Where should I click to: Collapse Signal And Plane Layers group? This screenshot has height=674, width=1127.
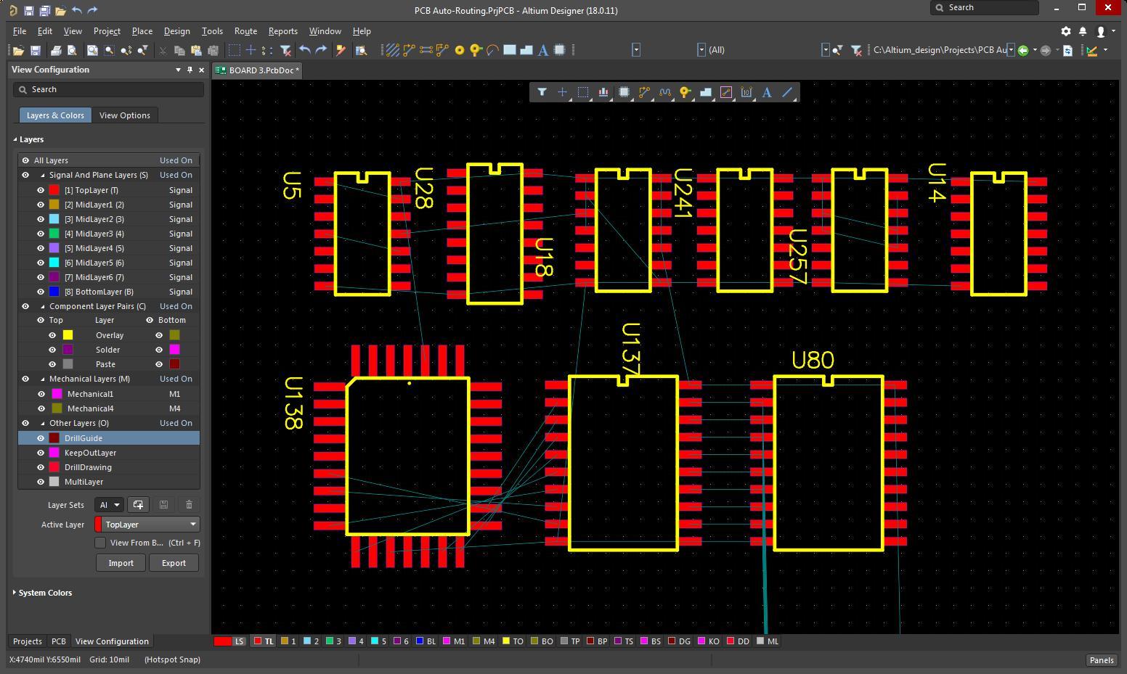point(43,175)
